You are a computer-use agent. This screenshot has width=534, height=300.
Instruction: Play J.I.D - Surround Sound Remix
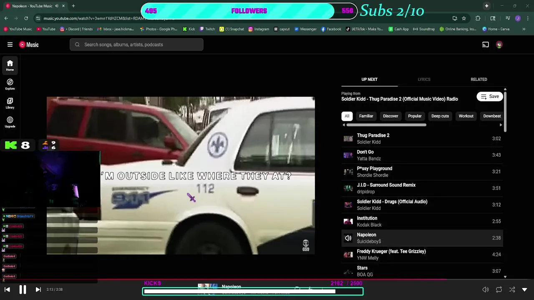[x=422, y=188]
